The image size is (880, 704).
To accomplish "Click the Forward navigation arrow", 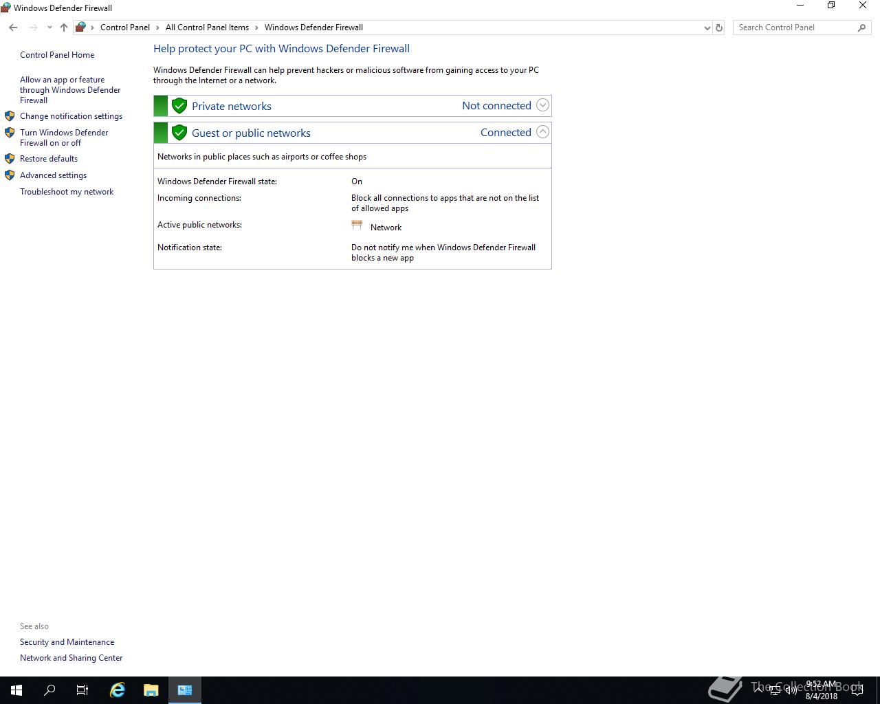I will click(33, 27).
